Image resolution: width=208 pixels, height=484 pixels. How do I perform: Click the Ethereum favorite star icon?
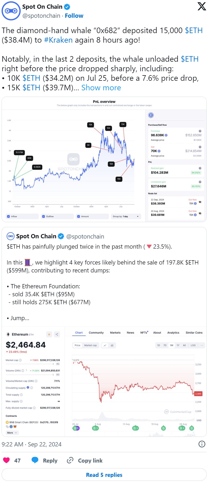(x=49, y=334)
